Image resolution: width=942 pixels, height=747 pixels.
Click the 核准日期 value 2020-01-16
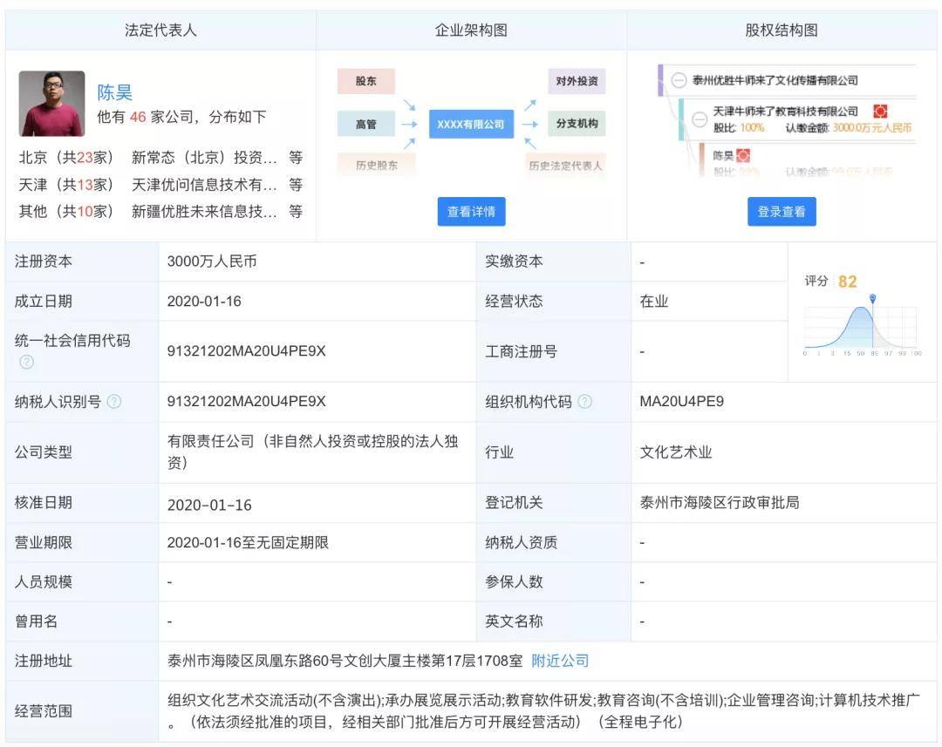tap(209, 505)
